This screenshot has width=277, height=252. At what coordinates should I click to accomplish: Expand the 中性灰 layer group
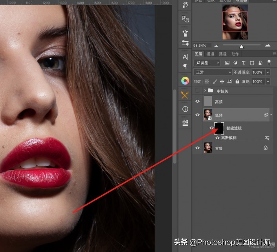(x=205, y=91)
